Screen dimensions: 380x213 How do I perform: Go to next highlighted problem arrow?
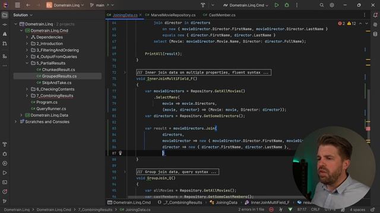pyautogui.click(x=366, y=24)
